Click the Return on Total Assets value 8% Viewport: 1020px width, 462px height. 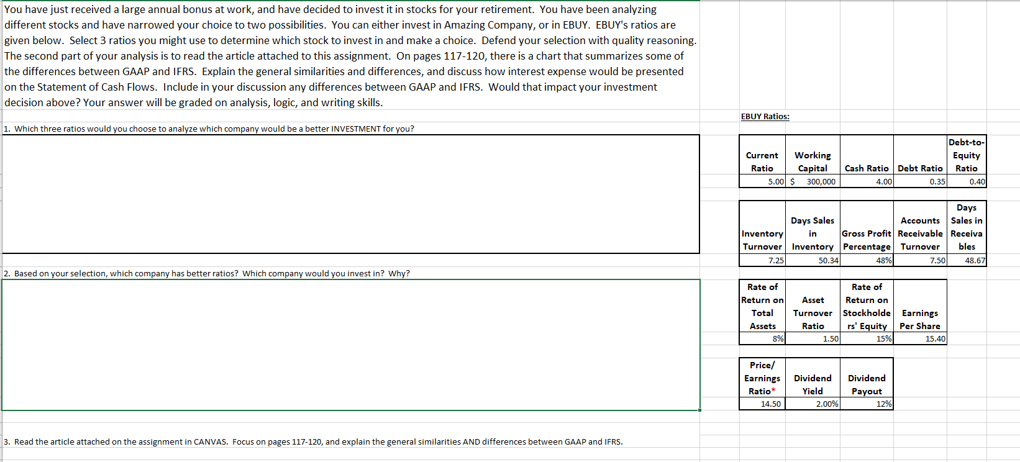pyautogui.click(x=762, y=338)
